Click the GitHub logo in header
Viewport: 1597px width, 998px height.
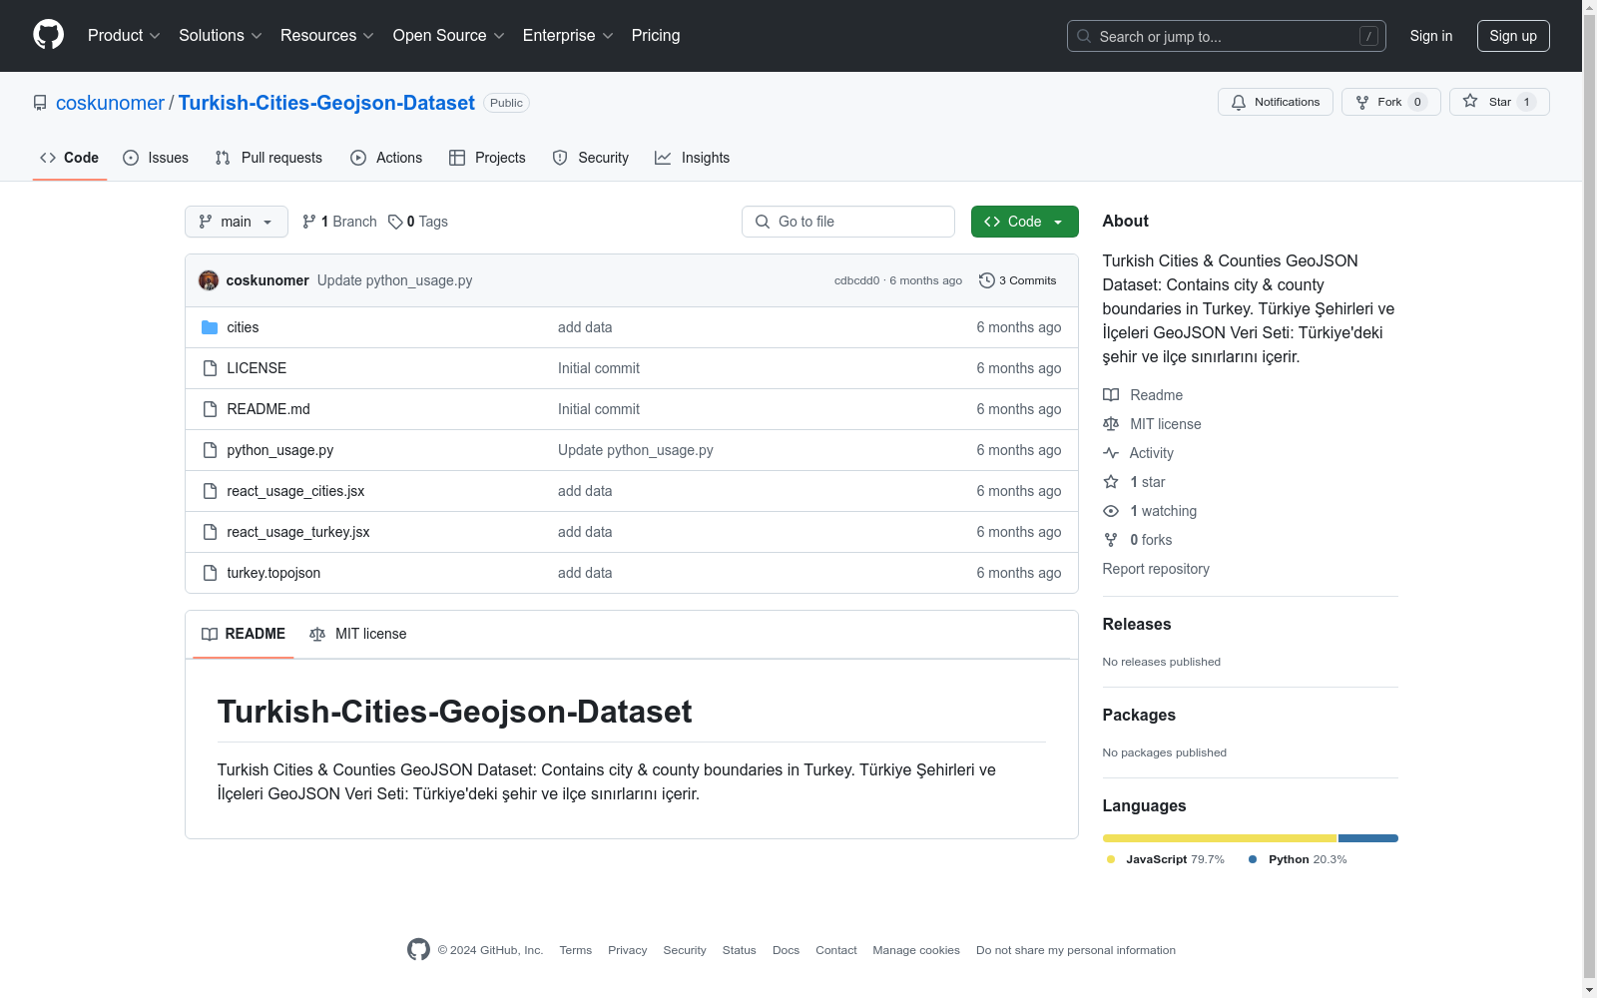click(x=48, y=35)
